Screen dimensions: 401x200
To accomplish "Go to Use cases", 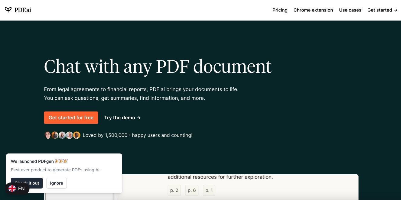I will tap(350, 10).
